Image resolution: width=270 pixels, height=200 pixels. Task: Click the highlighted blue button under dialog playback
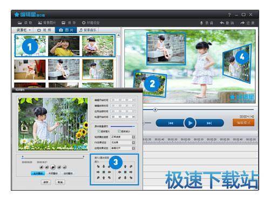tap(38, 174)
